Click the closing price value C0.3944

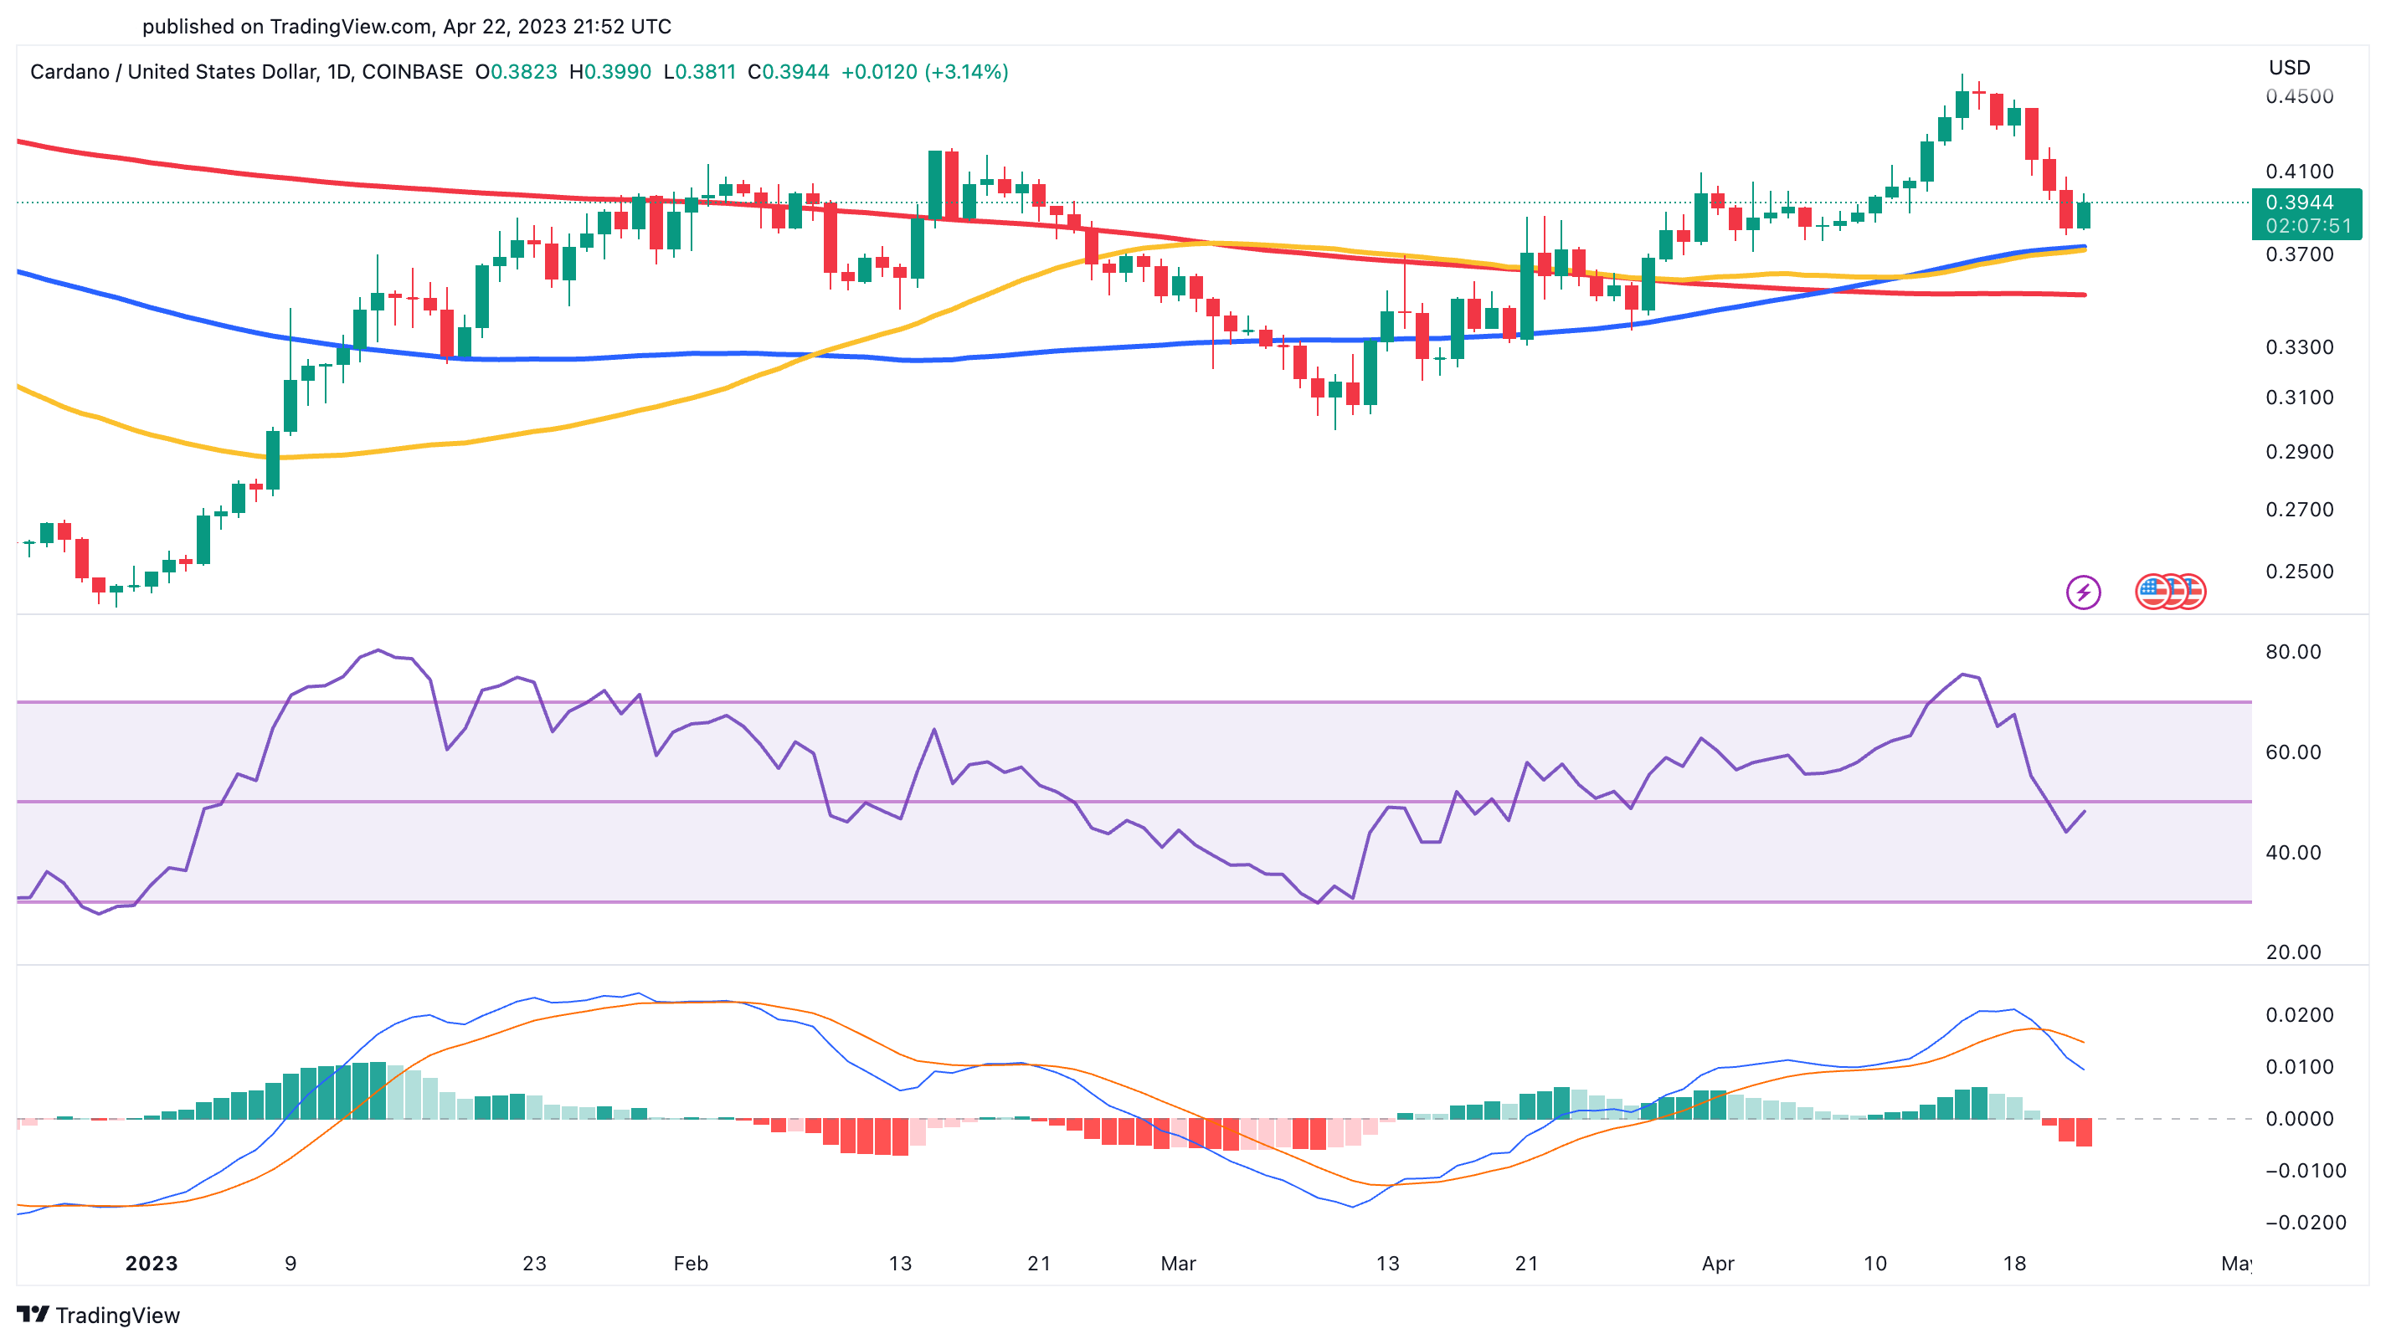pos(789,72)
